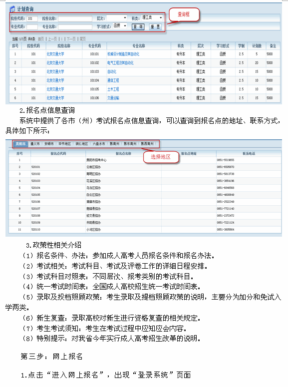Switch to the 六盘水市 tab
288x387 pixels.
pos(99,144)
